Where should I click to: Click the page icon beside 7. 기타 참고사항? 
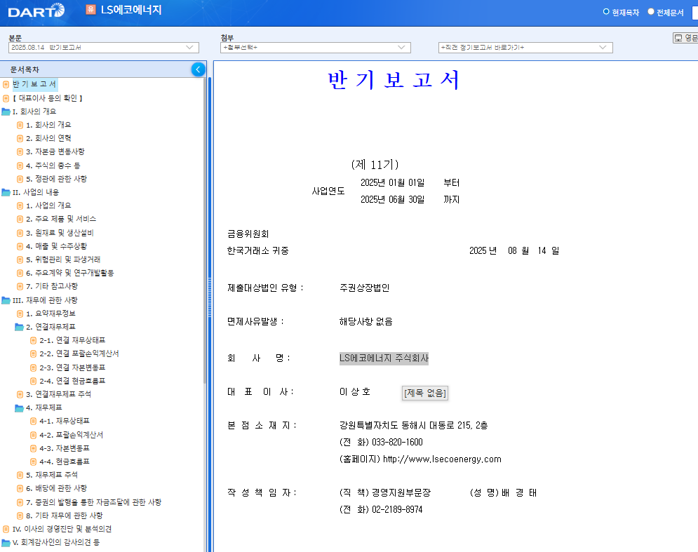[20, 286]
